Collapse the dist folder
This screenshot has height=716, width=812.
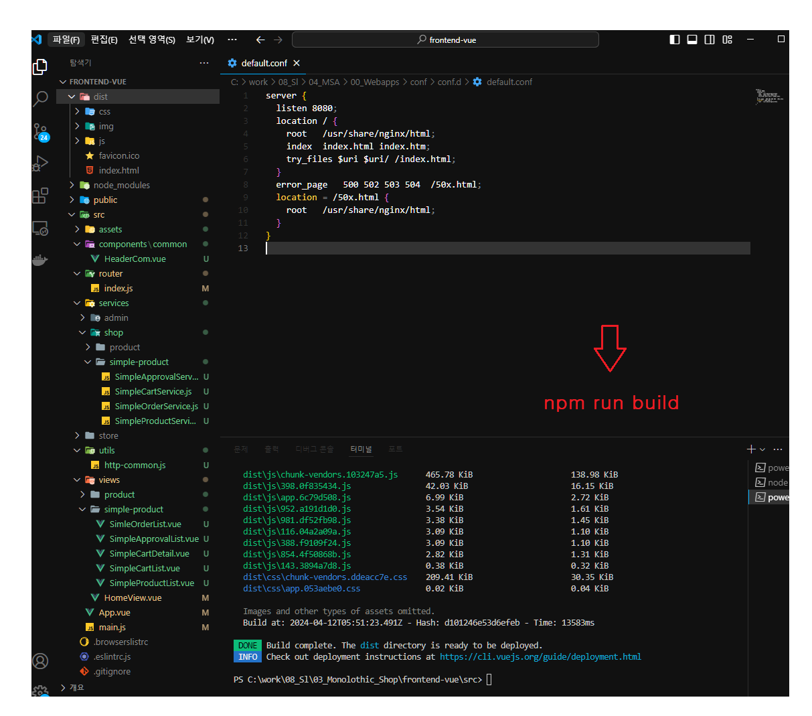[139, 96]
